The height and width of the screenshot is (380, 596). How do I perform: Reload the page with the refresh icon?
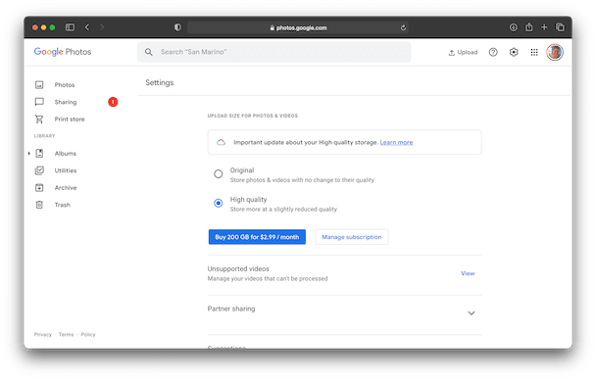point(403,27)
